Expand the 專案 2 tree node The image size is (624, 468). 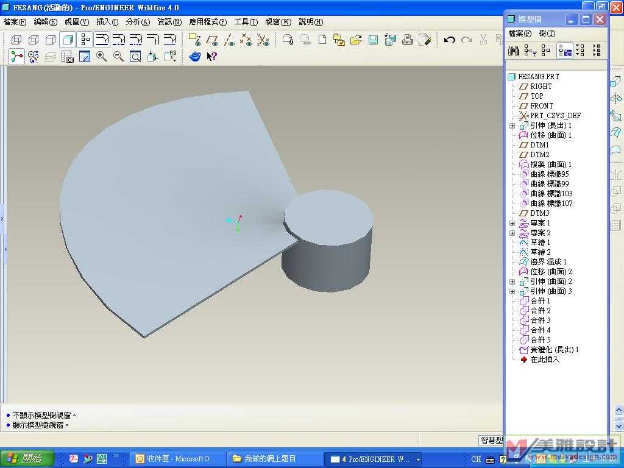click(x=512, y=233)
